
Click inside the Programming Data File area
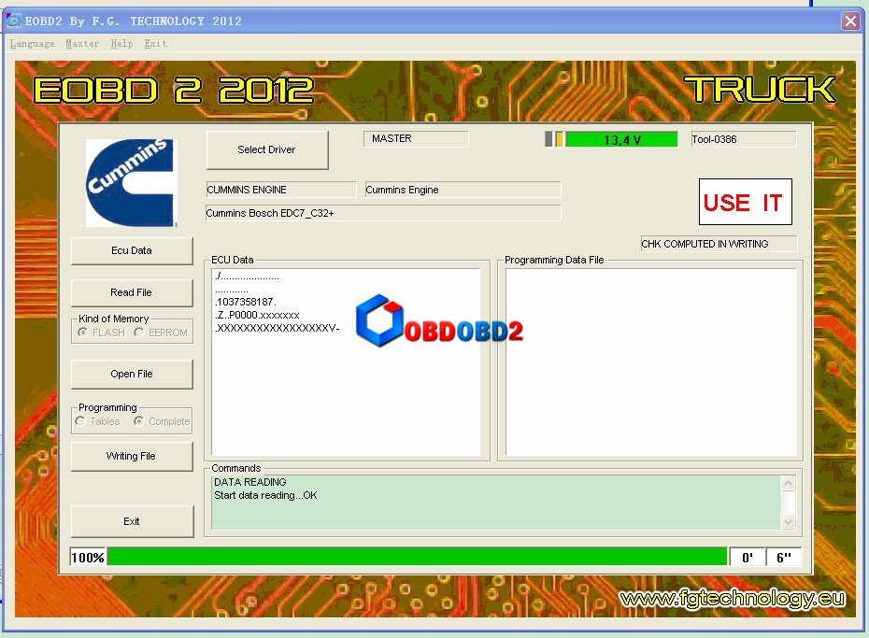650,362
